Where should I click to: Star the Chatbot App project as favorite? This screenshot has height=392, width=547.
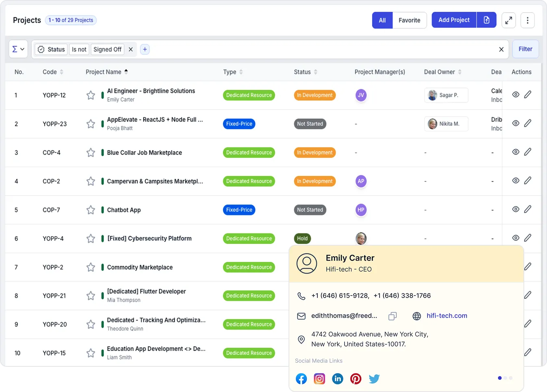pos(91,210)
